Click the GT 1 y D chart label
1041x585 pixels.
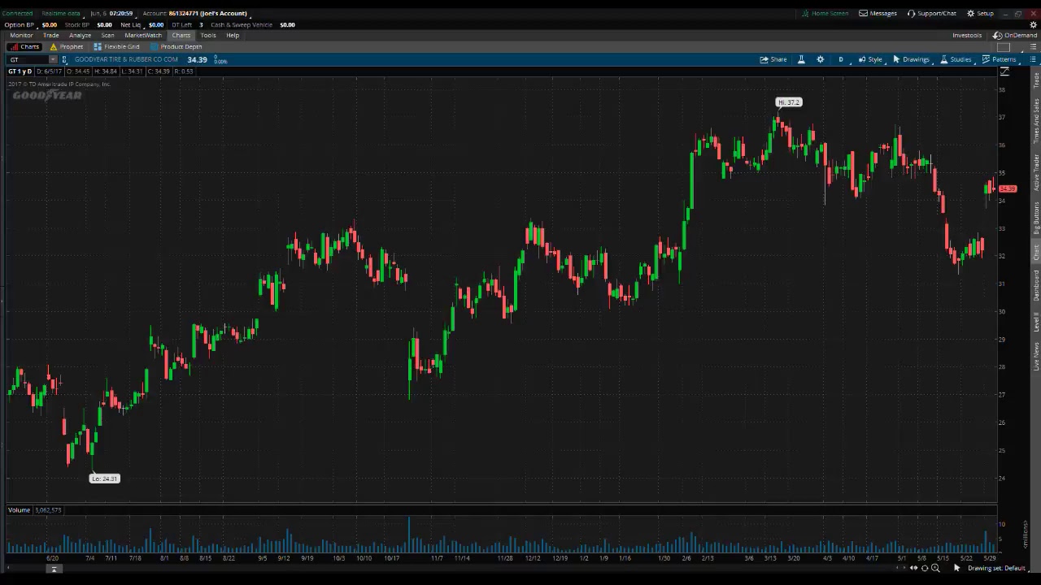coord(20,71)
